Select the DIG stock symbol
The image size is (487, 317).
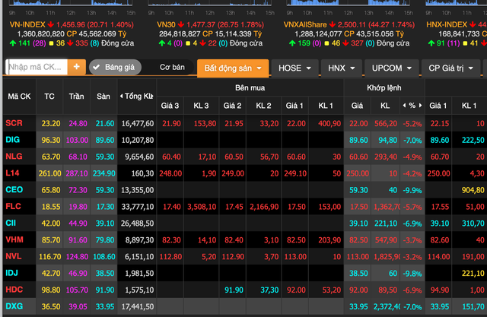pyautogui.click(x=13, y=140)
